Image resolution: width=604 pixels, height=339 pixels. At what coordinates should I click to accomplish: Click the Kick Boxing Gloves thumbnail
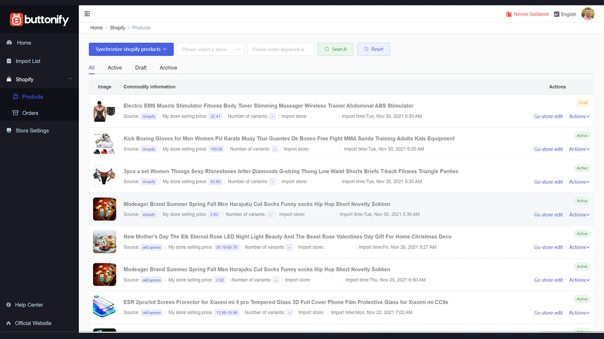(105, 144)
